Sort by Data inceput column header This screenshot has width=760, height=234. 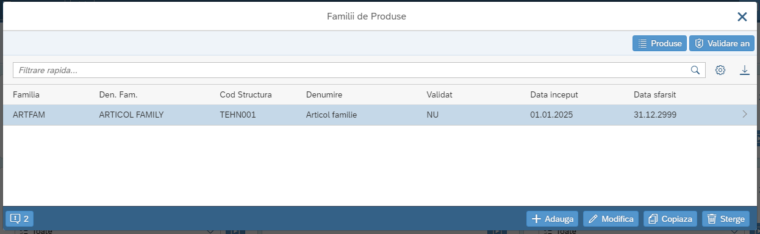[x=554, y=94]
